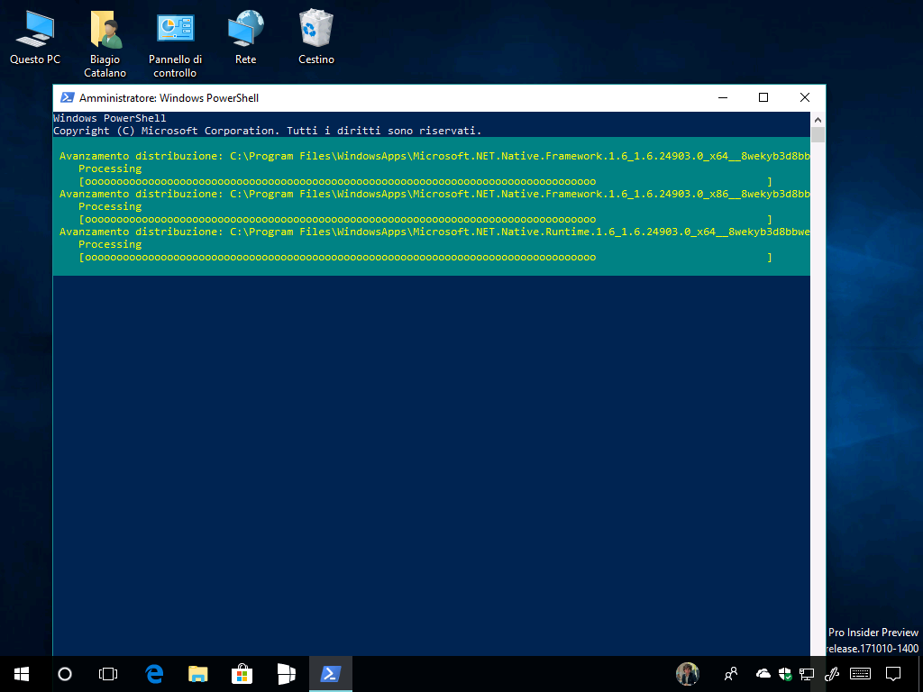Select the PowerShell taskbar button
This screenshot has width=923, height=692.
pyautogui.click(x=330, y=674)
